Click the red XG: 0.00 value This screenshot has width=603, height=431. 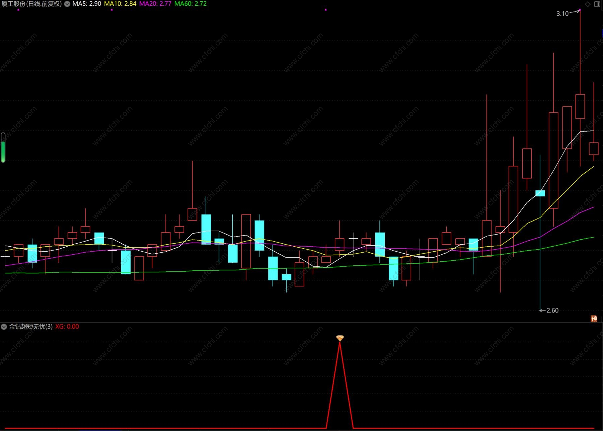pyautogui.click(x=67, y=327)
